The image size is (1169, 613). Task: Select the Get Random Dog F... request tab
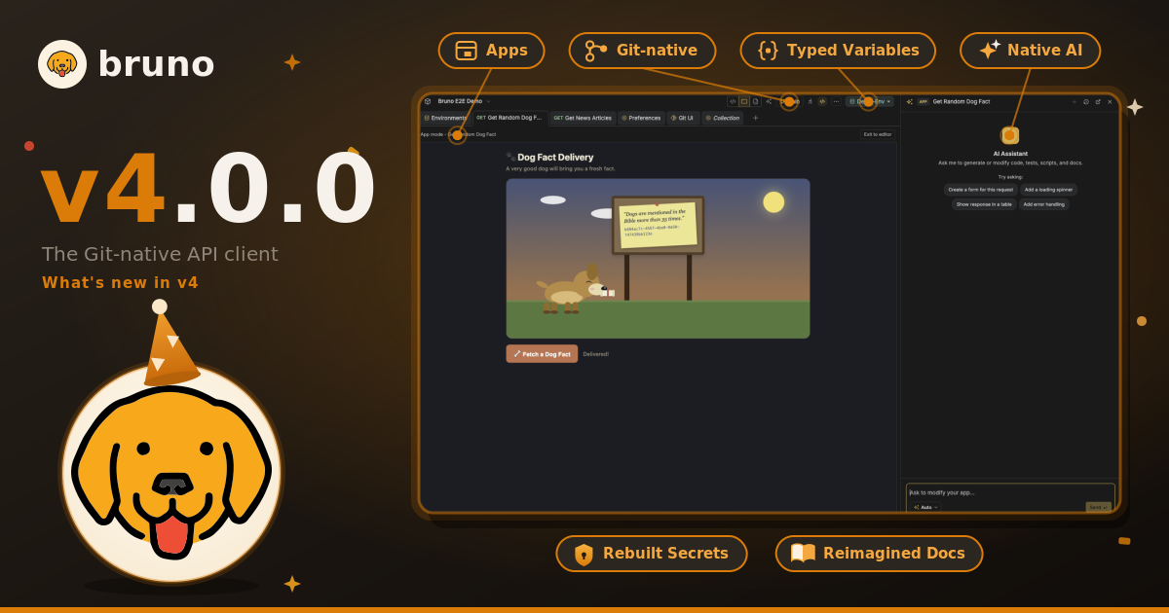509,118
